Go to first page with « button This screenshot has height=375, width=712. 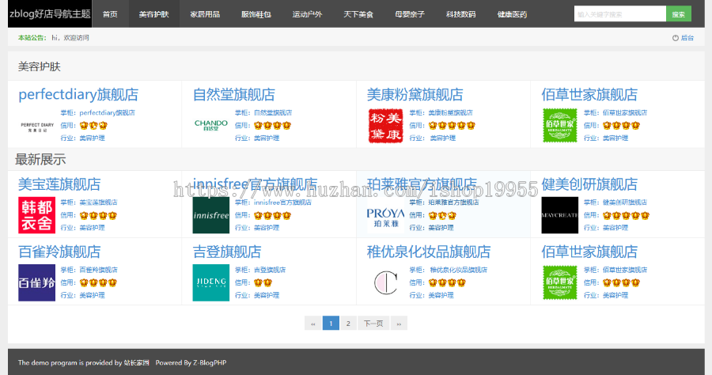coord(312,324)
